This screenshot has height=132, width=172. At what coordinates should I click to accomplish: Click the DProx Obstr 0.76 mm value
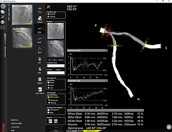(x=90, y=114)
